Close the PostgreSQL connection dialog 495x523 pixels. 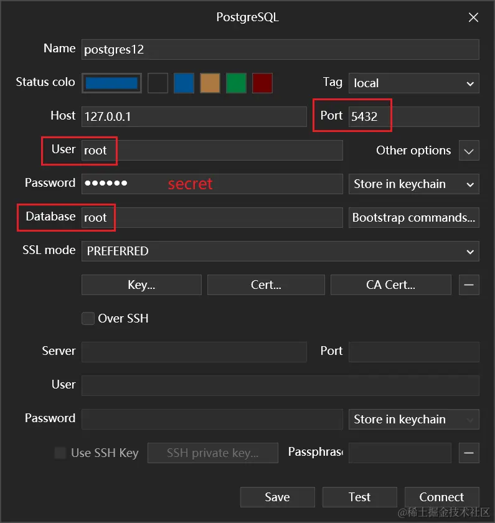[473, 17]
